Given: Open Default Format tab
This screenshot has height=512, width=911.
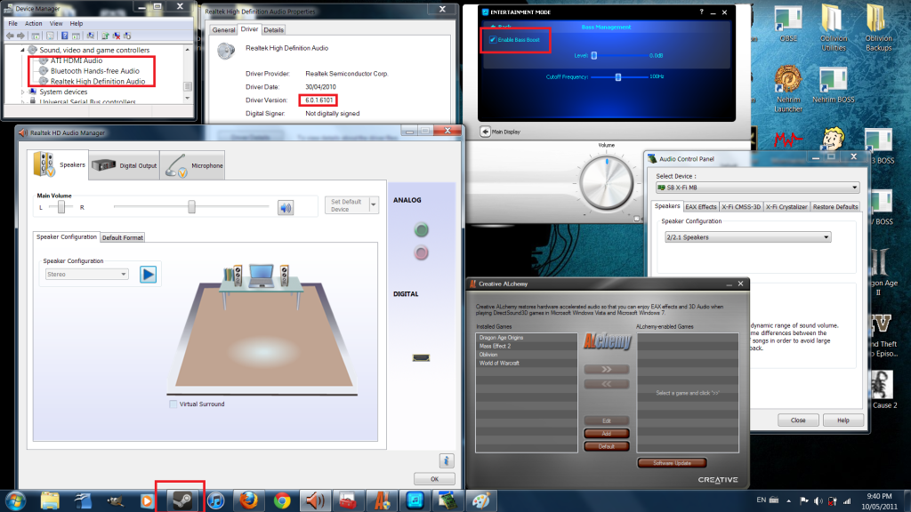Looking at the screenshot, I should coord(123,237).
